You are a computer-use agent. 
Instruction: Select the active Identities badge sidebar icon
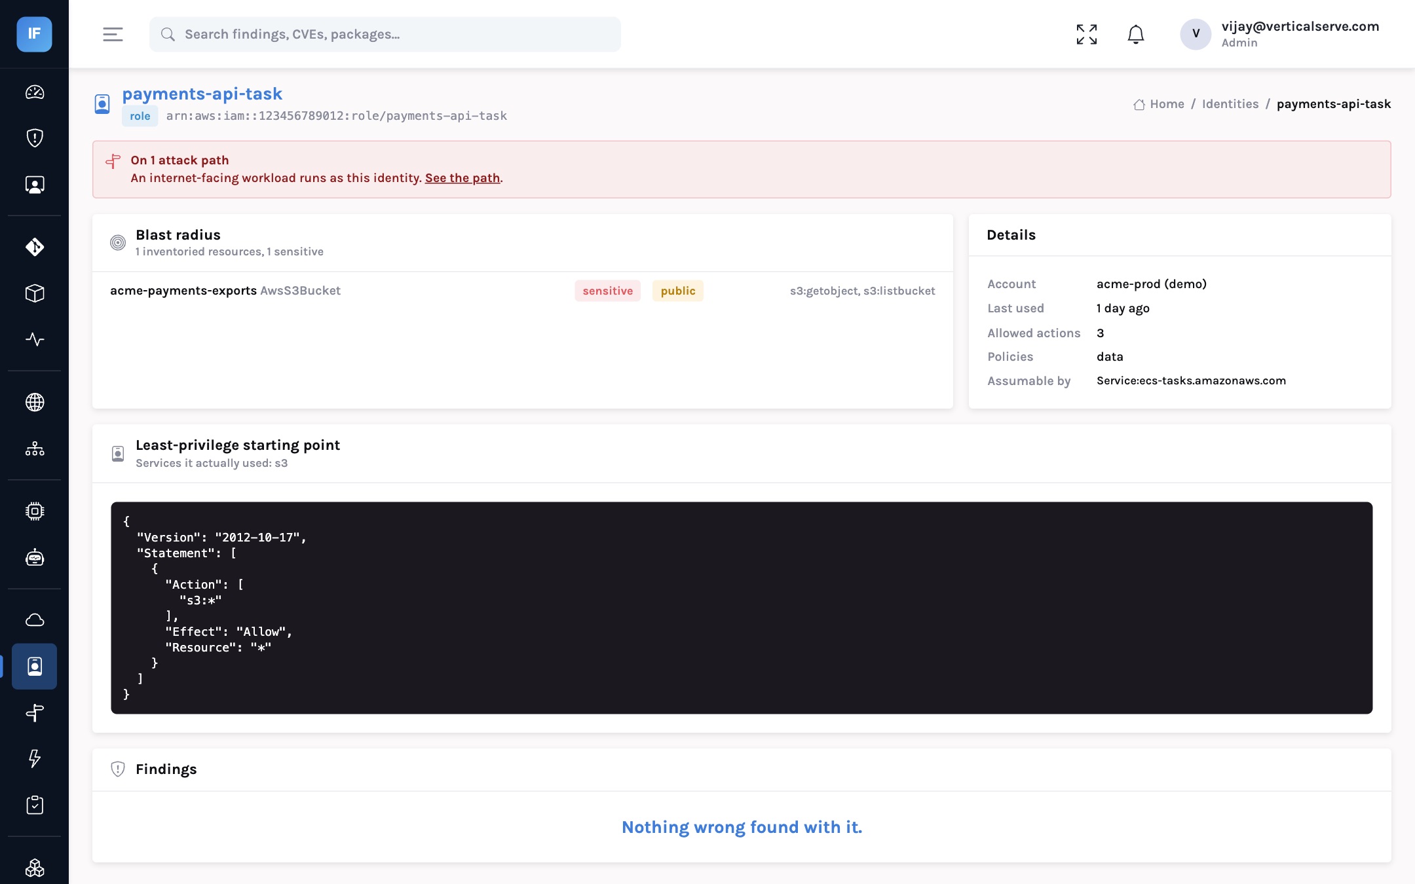coord(35,666)
